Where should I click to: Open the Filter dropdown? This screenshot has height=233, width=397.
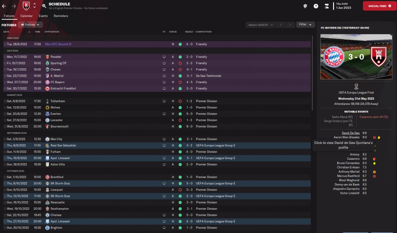[x=305, y=25]
